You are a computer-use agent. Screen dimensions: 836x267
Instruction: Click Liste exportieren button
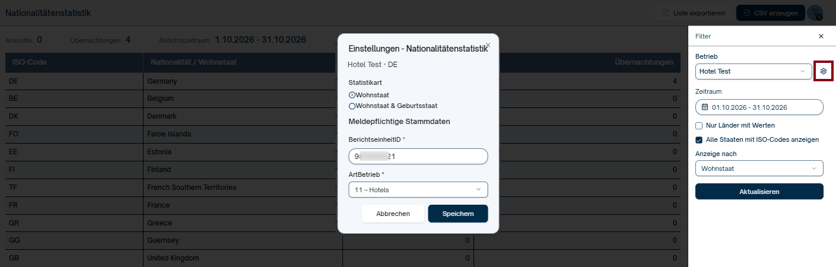tap(693, 12)
